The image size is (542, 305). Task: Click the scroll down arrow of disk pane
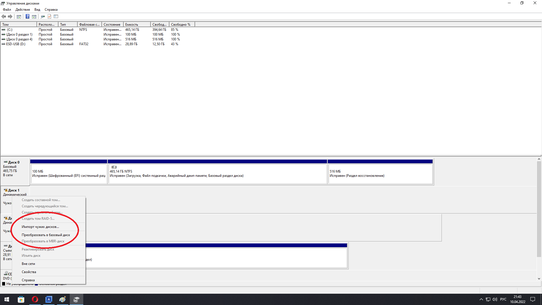[539, 278]
